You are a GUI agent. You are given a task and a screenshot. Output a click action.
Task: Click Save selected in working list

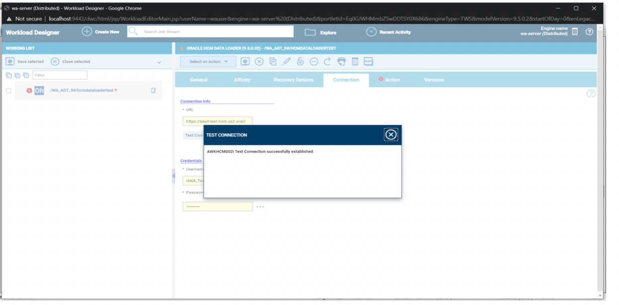click(25, 62)
